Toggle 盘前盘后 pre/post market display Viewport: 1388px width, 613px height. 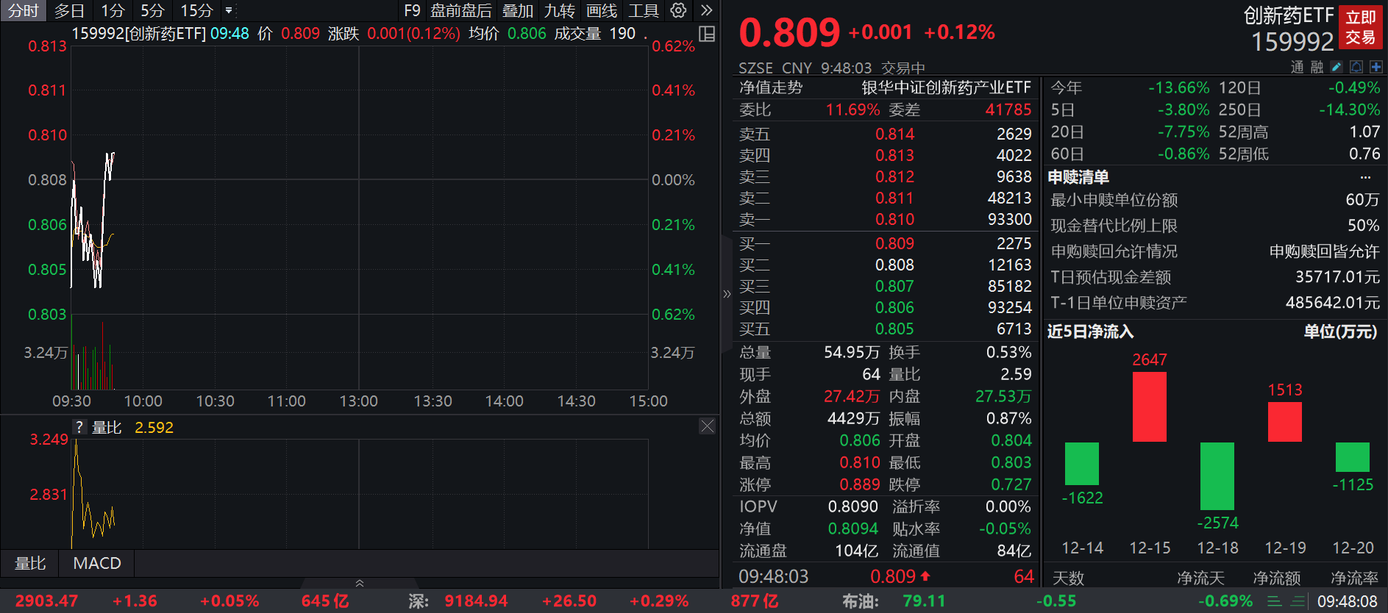(x=460, y=10)
